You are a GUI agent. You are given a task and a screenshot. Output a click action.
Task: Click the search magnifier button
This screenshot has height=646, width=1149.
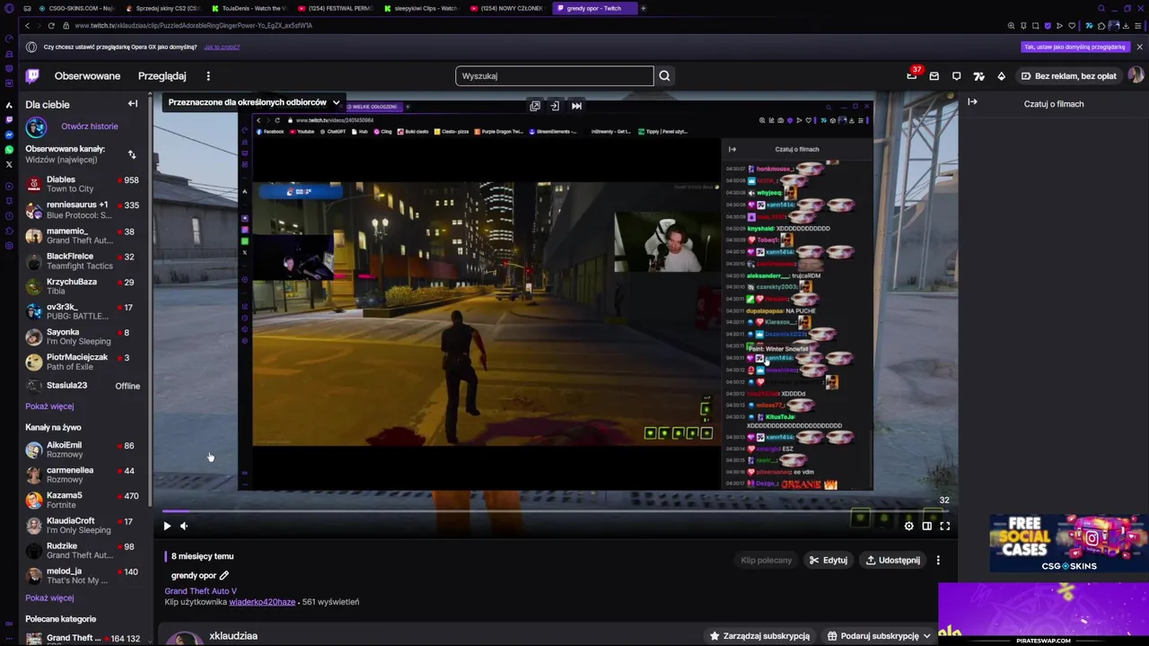pyautogui.click(x=664, y=76)
